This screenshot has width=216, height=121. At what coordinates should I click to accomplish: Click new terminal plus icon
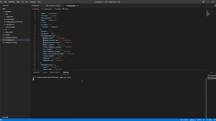211,72
